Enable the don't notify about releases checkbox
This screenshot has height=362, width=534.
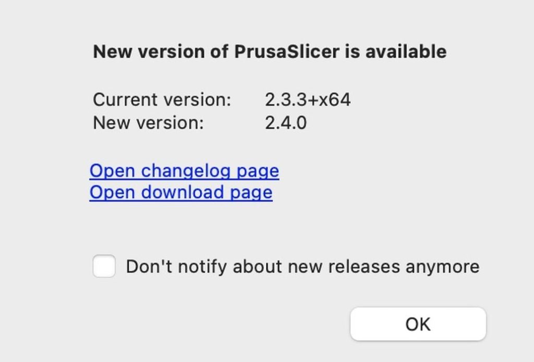104,266
